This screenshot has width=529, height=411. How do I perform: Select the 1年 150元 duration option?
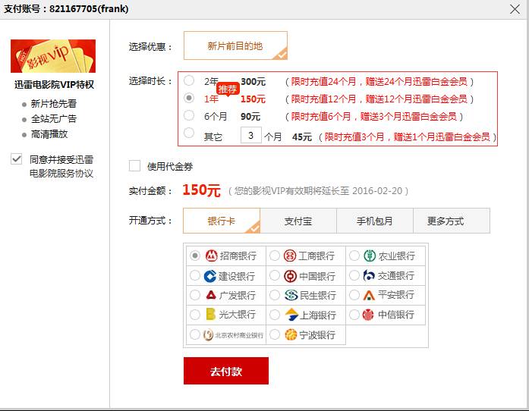pos(189,98)
